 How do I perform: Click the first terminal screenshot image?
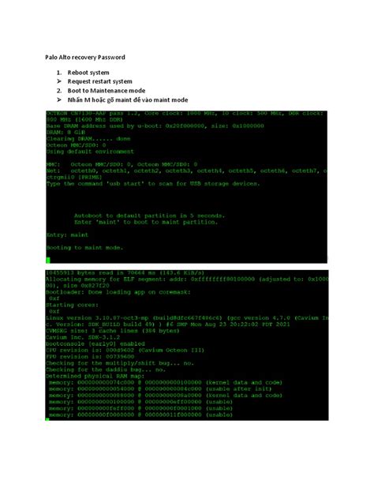pyautogui.click(x=187, y=187)
